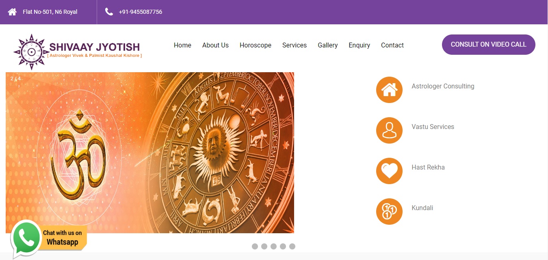548x260 pixels.
Task: Click the Shivaay Jyotish logo emblem
Action: click(31, 52)
